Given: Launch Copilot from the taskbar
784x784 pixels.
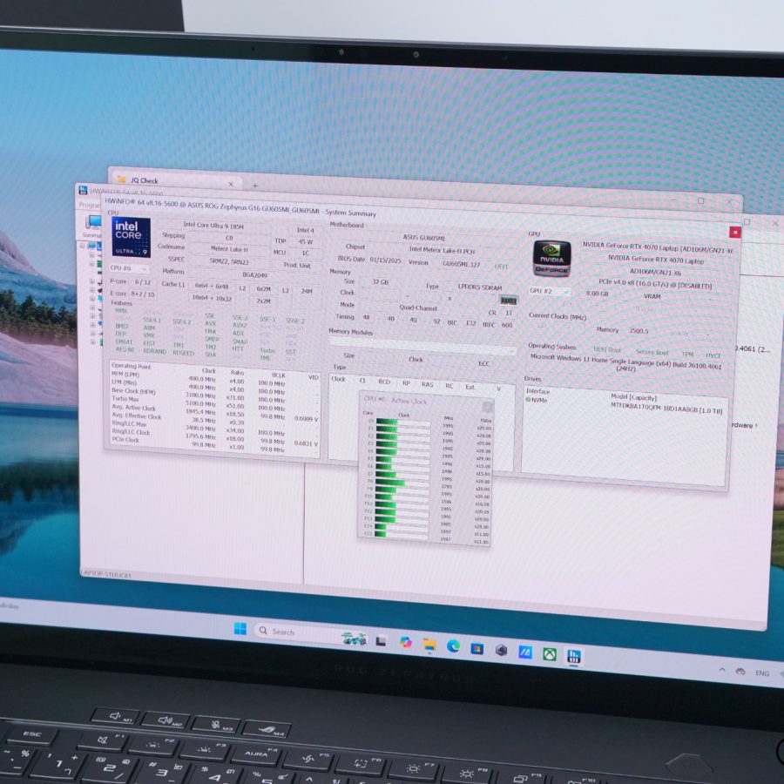Looking at the screenshot, I should tap(405, 642).
